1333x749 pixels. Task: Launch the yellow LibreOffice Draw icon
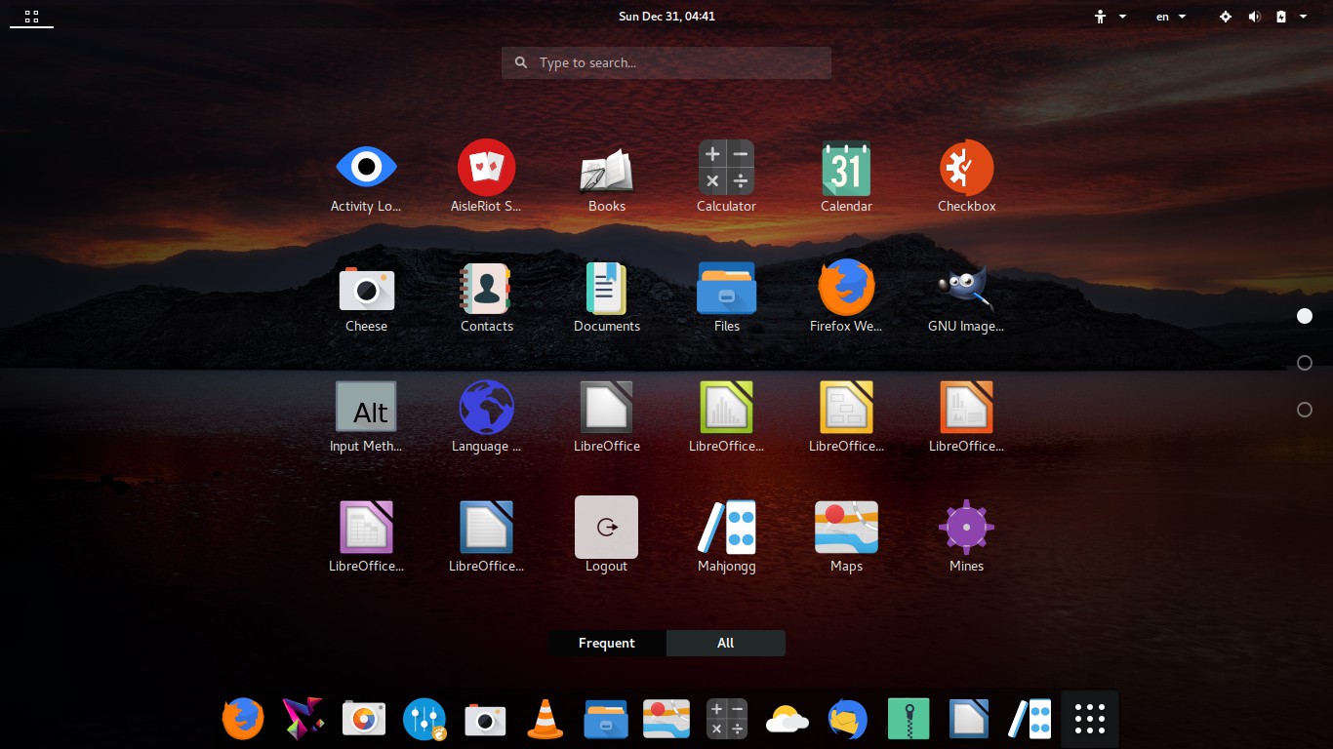846,407
